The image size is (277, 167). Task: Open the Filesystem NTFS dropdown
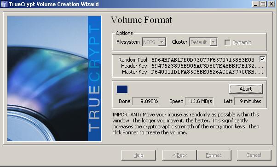[154, 42]
